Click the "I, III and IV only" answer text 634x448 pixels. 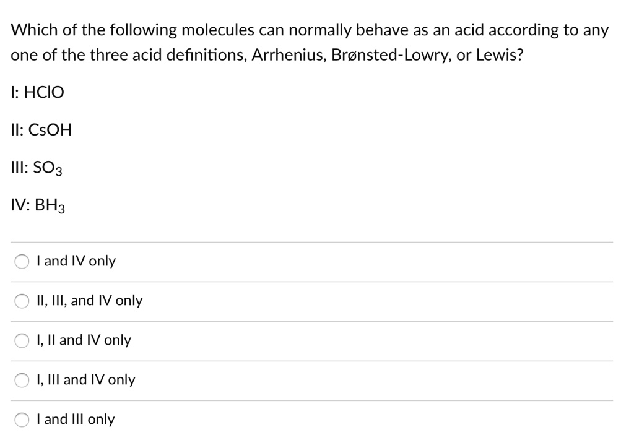86,379
